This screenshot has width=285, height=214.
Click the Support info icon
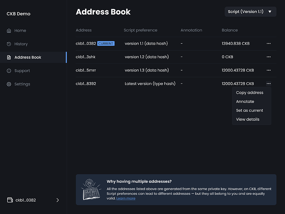[x=9, y=71]
